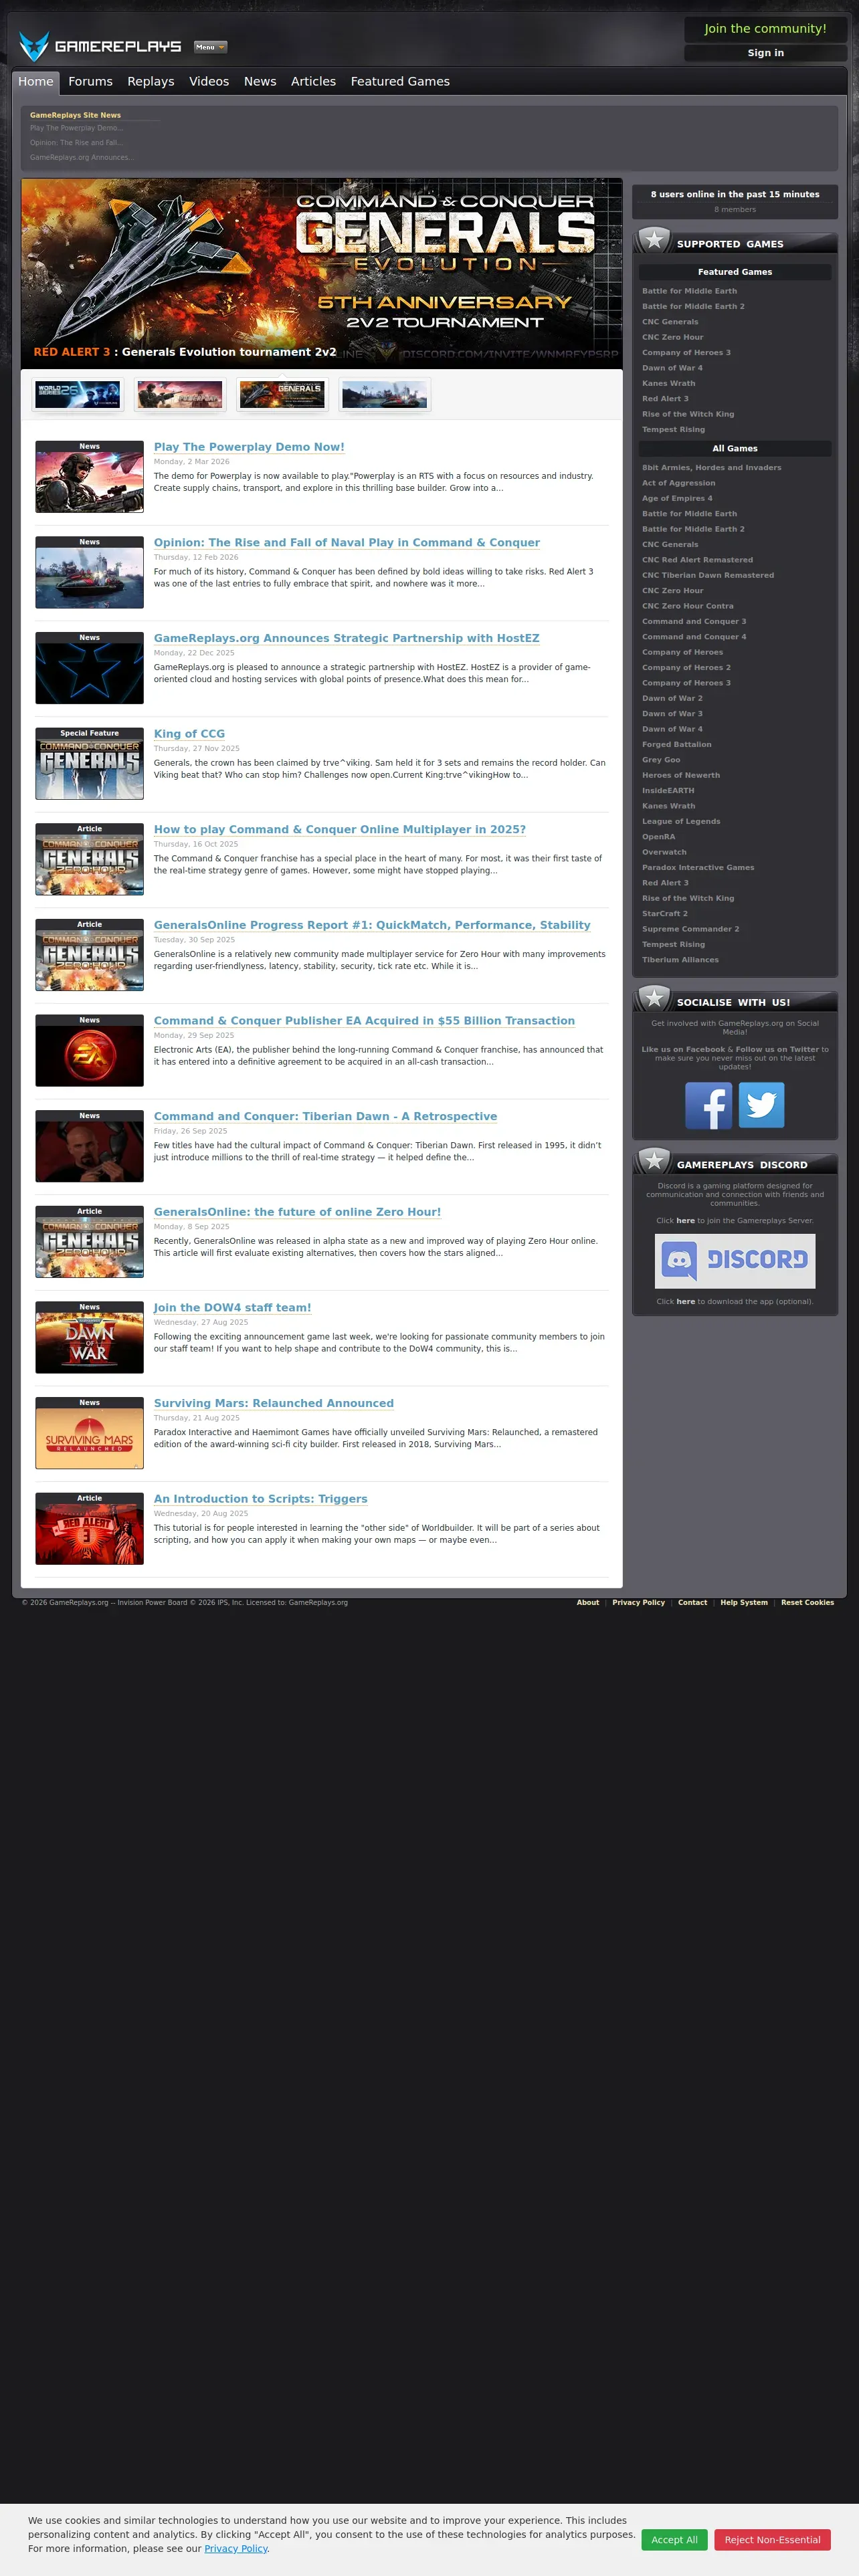Click Join the community! button
Viewport: 859px width, 2576px height.
(x=766, y=29)
